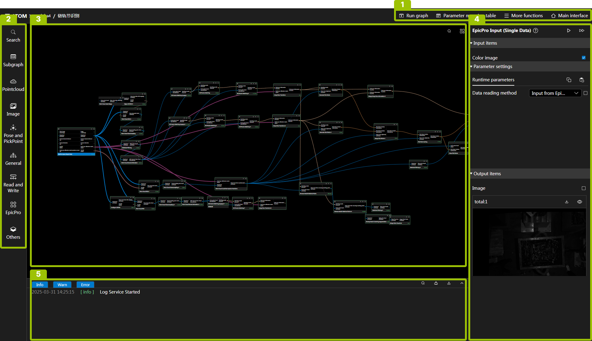The width and height of the screenshot is (592, 341).
Task: Go to the Main interface
Action: [x=569, y=16]
